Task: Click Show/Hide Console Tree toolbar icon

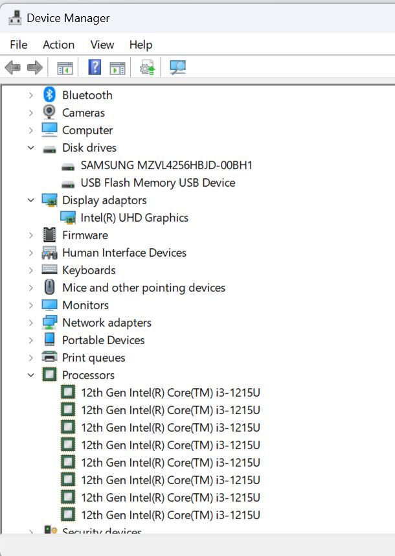Action: 65,67
